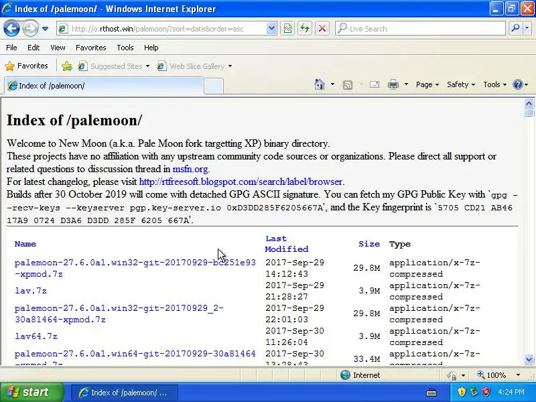This screenshot has width=536, height=402.
Task: Click the Refresh page button
Action: [x=305, y=29]
